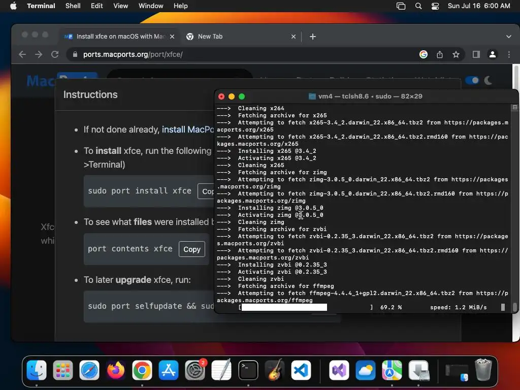
Task: Go forward in Chrome
Action: [x=39, y=54]
